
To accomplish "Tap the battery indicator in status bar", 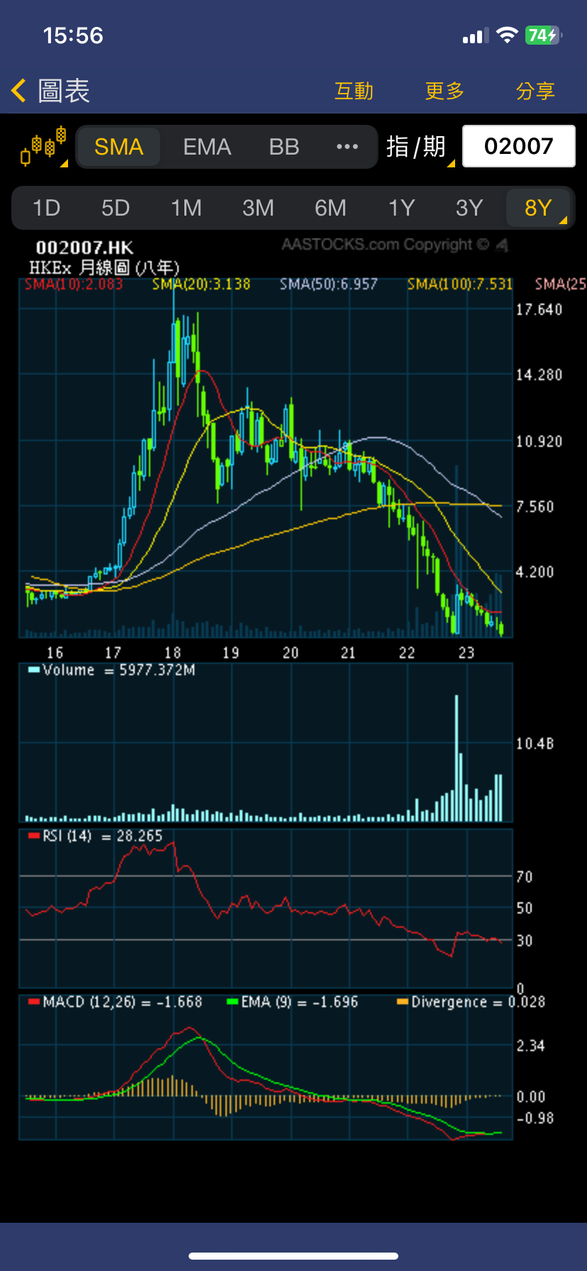I will click(x=542, y=35).
